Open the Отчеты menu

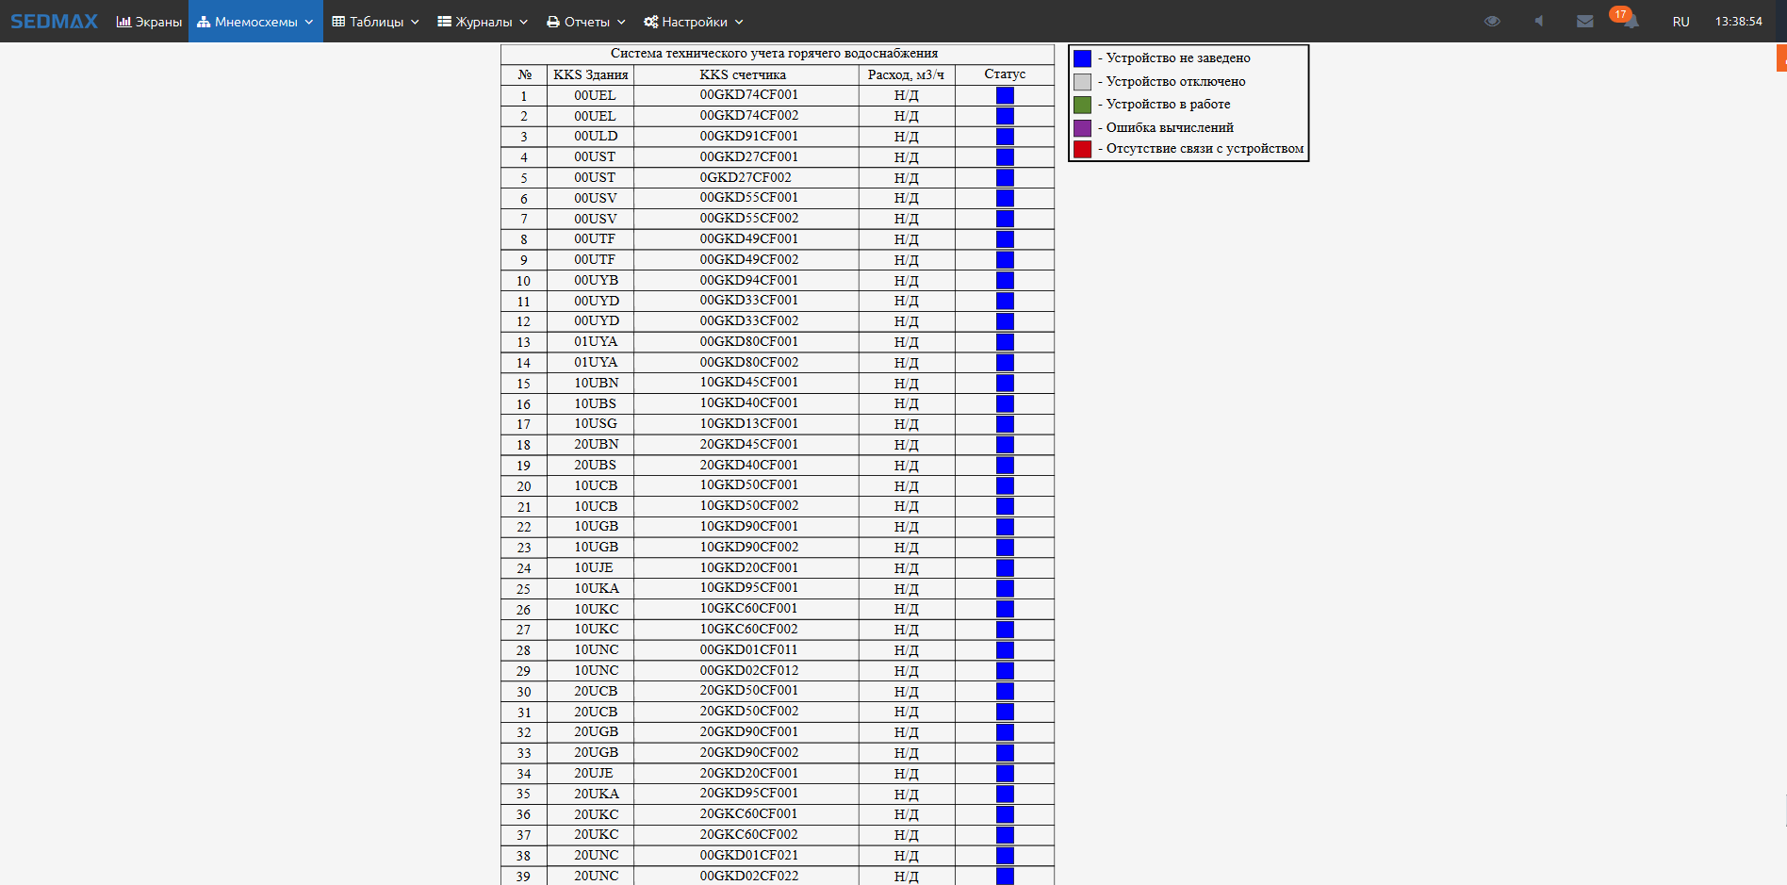click(586, 21)
